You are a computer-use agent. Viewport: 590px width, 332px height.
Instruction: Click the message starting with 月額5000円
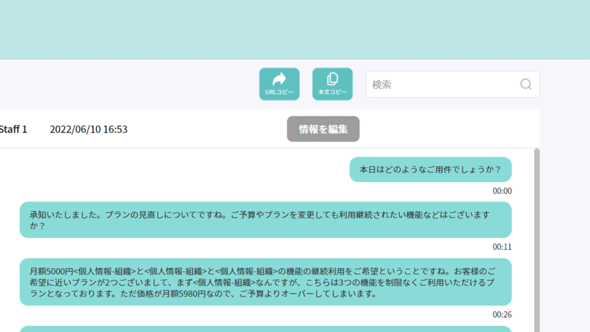pos(265,282)
